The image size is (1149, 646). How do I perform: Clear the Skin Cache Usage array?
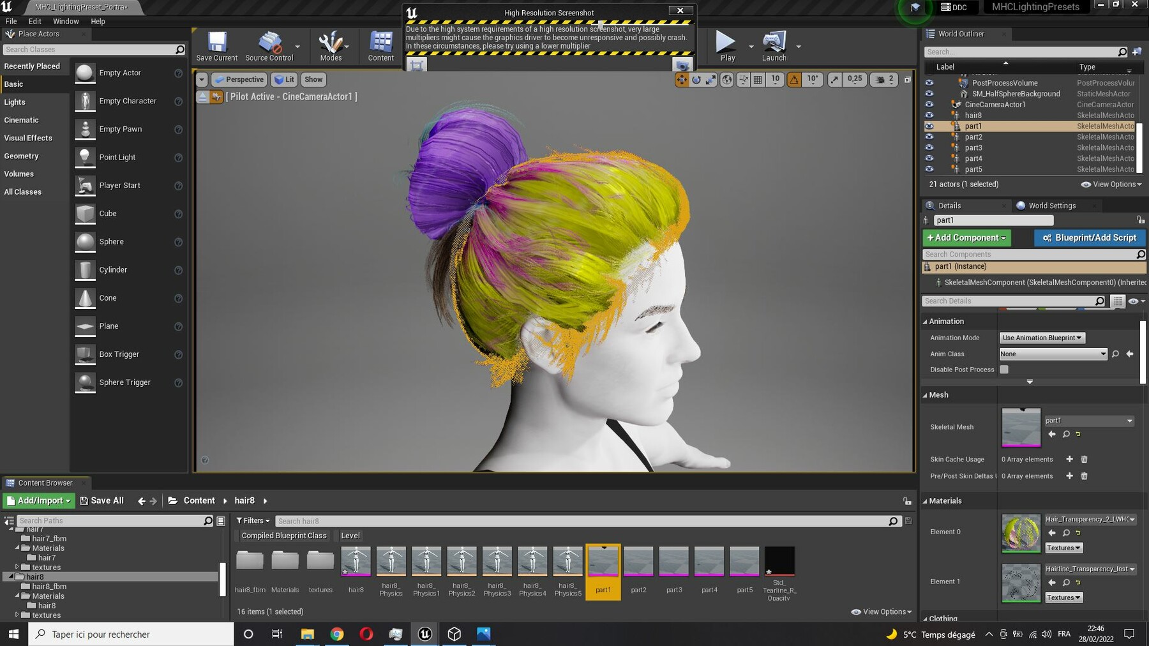(1084, 459)
